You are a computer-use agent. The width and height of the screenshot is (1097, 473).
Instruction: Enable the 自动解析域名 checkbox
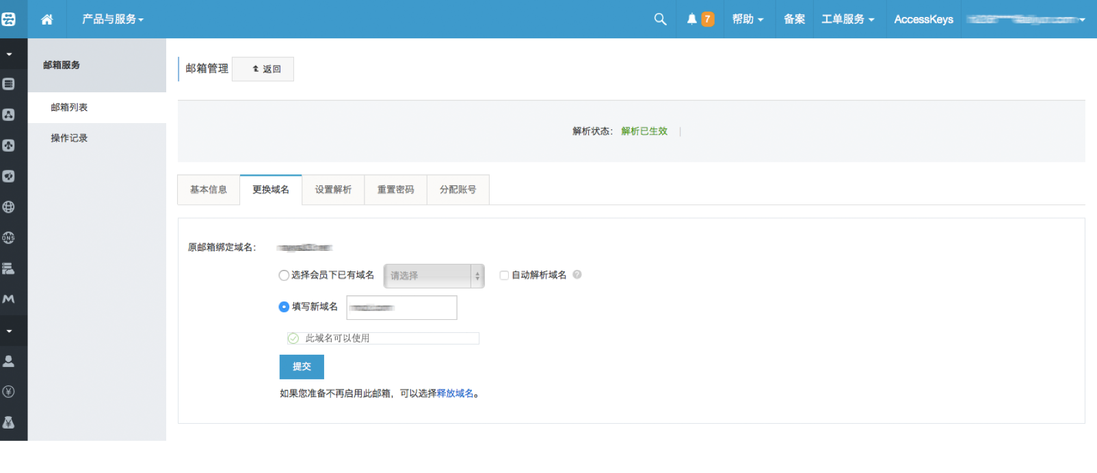pyautogui.click(x=504, y=275)
